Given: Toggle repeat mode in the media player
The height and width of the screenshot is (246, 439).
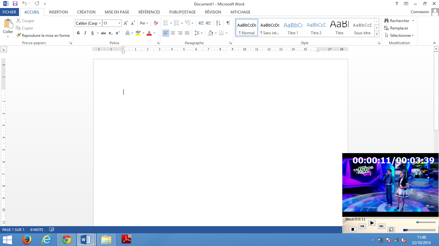Looking at the screenshot, I should point(391,229).
